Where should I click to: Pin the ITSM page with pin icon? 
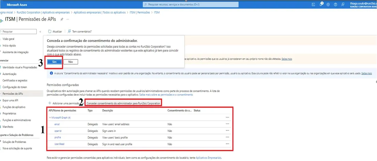62,19
